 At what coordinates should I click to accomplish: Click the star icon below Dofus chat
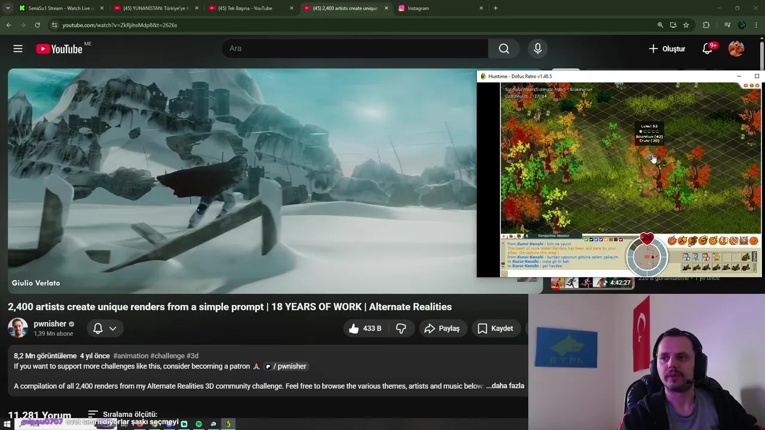click(504, 274)
